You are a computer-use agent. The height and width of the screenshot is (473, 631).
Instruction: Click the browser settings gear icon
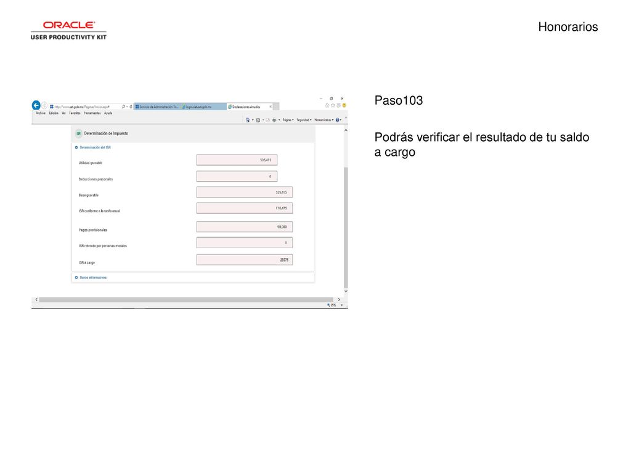pyautogui.click(x=338, y=105)
